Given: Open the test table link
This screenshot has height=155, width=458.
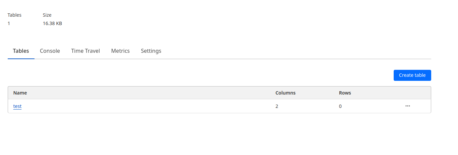Looking at the screenshot, I should [x=17, y=106].
